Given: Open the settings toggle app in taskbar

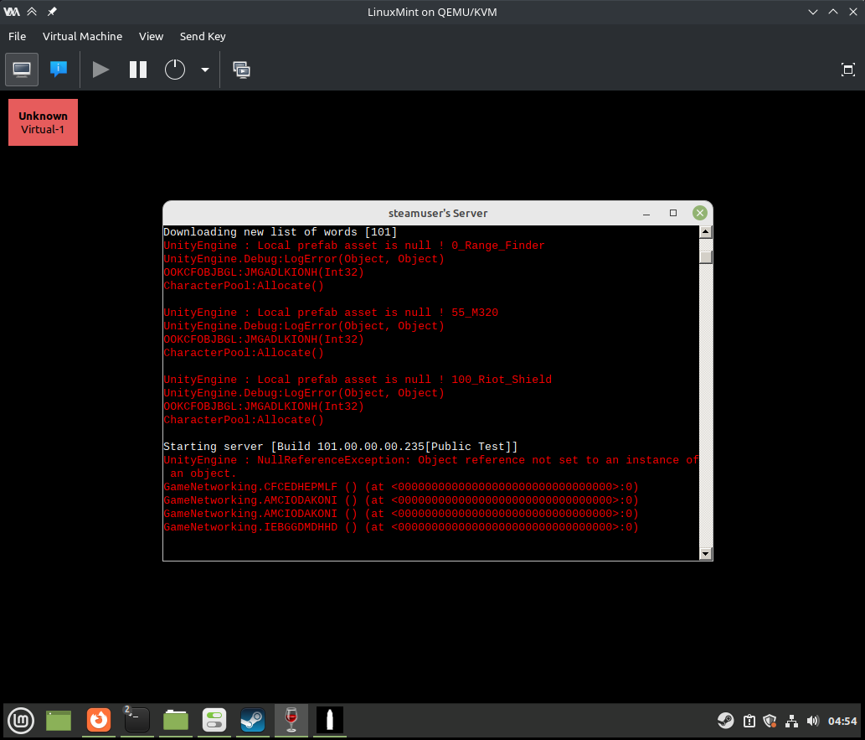Looking at the screenshot, I should coord(214,720).
